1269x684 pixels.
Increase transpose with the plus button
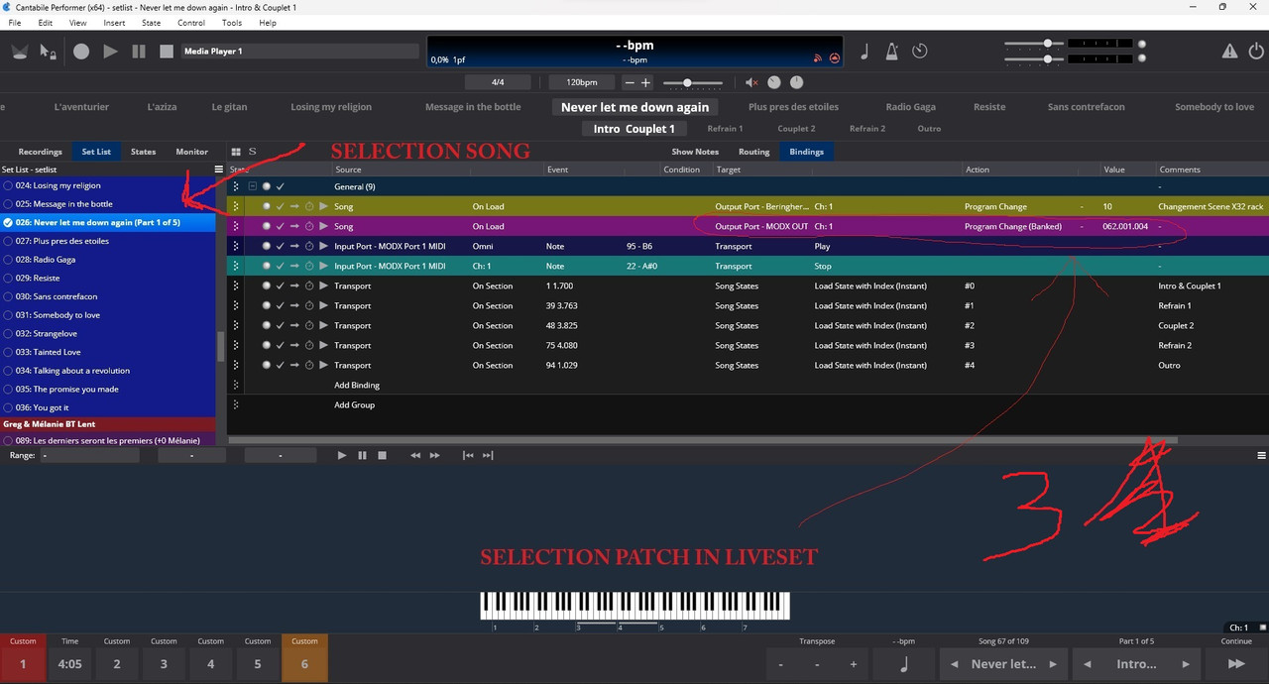853,664
